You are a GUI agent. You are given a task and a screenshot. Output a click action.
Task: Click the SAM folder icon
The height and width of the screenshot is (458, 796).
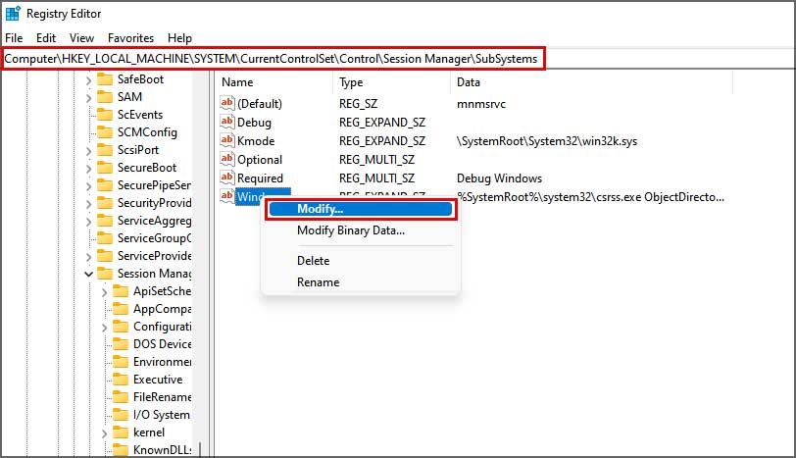pos(105,96)
